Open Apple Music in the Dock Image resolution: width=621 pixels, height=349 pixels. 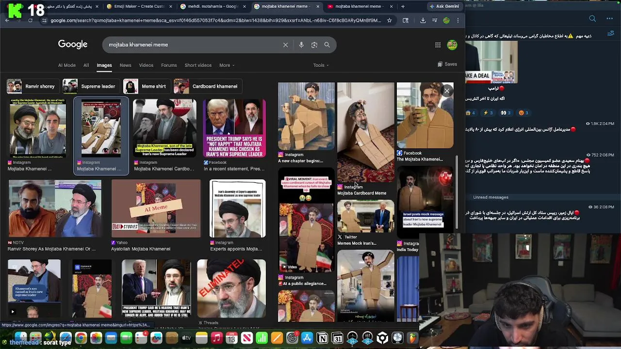tap(217, 338)
